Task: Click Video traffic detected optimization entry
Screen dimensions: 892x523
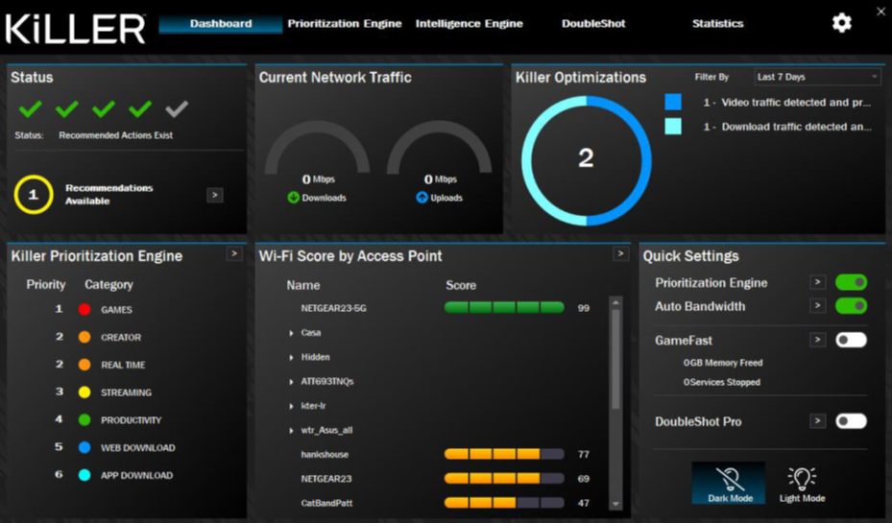Action: pyautogui.click(x=786, y=103)
